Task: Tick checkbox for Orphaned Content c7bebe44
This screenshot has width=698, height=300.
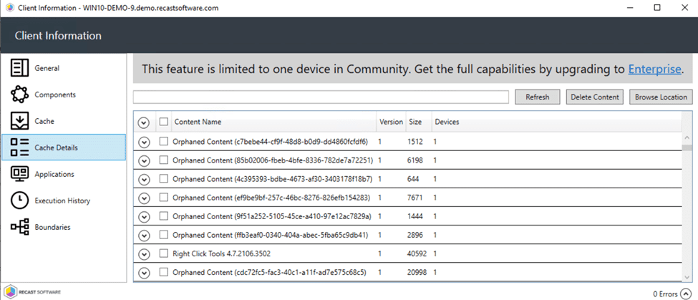Action: [164, 142]
